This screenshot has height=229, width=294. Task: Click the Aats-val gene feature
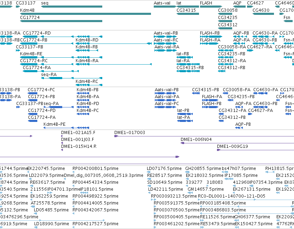pyautogui.click(x=165, y=7)
